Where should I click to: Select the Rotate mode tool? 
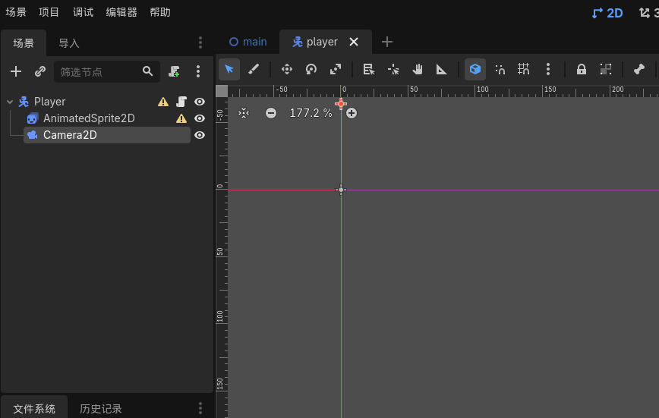click(311, 69)
